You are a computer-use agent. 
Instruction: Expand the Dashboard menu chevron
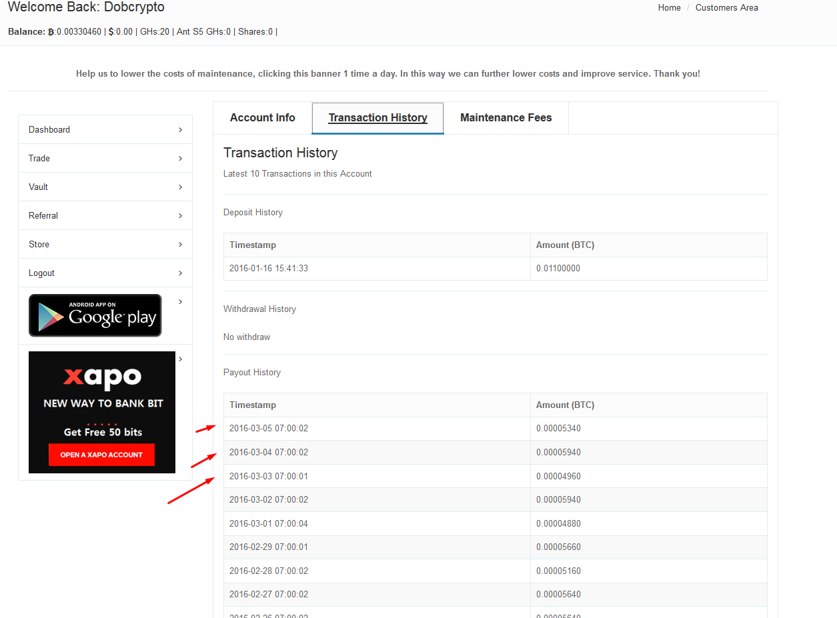180,130
